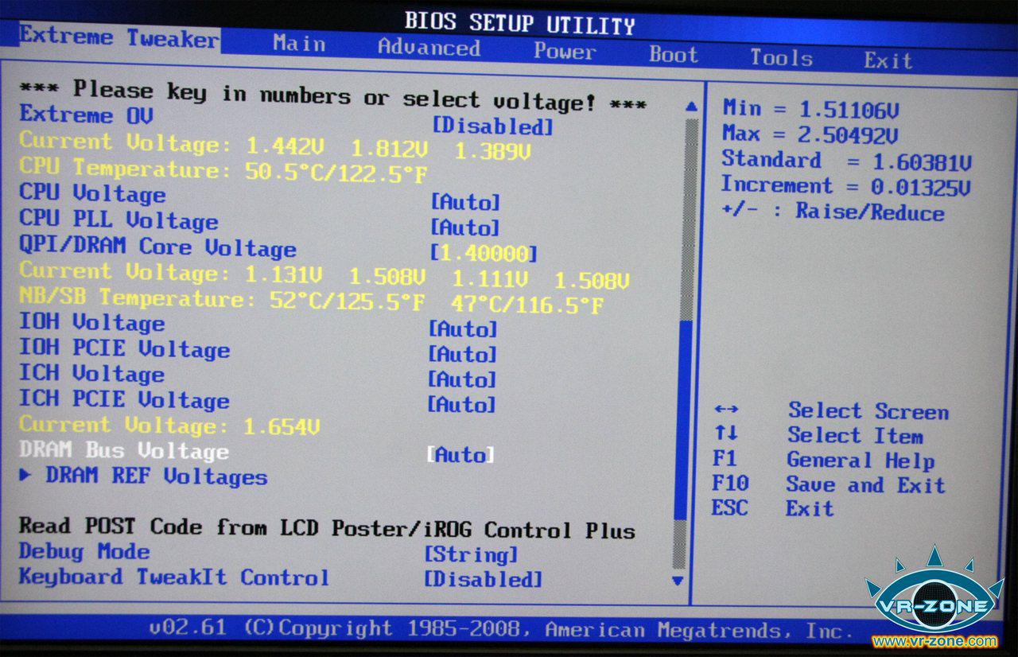Click the blue scrollbar thumb
1018x657 pixels.
(x=682, y=420)
